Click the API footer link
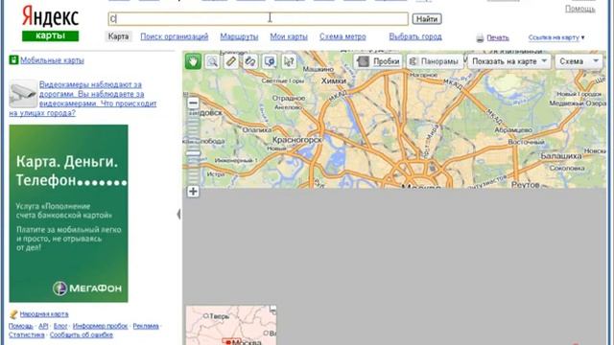Image resolution: width=614 pixels, height=345 pixels. pos(43,326)
